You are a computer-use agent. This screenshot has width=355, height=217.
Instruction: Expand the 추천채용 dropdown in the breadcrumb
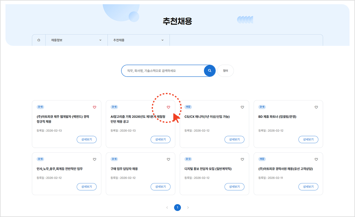(162, 40)
